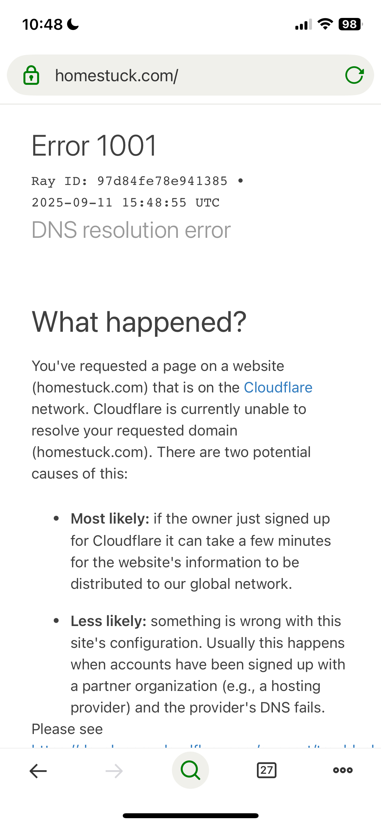Open the Cloudflare link
Viewport: 381px width, 826px height.
tap(278, 388)
